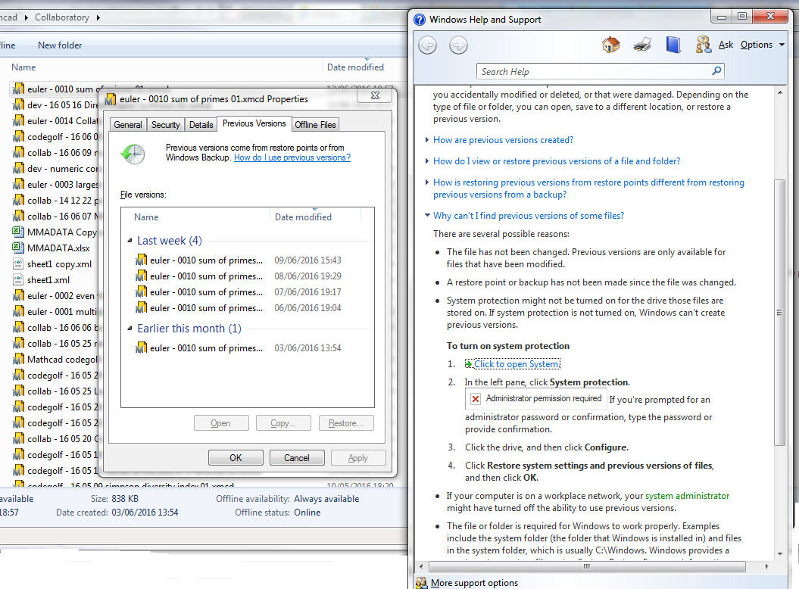Image resolution: width=799 pixels, height=589 pixels.
Task: Open the Options dropdown in Help
Action: [763, 45]
